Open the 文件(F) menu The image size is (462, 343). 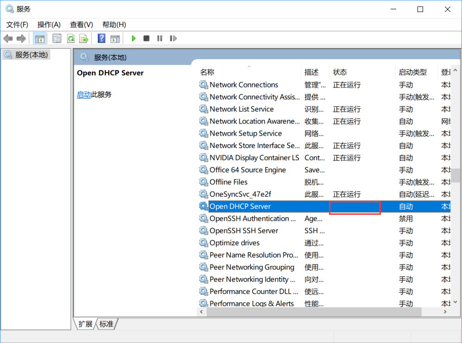click(x=17, y=25)
